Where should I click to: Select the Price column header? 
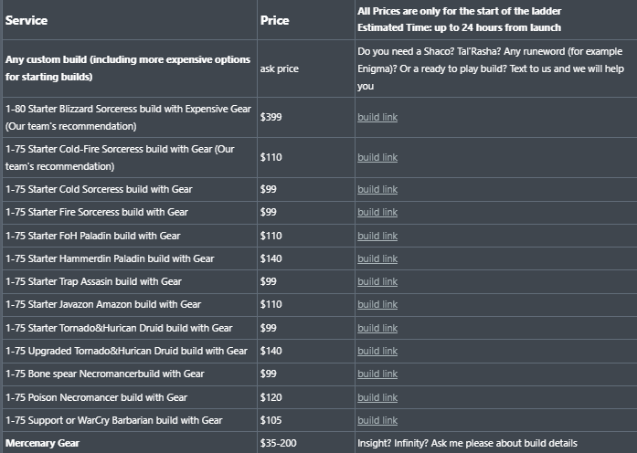coord(274,20)
